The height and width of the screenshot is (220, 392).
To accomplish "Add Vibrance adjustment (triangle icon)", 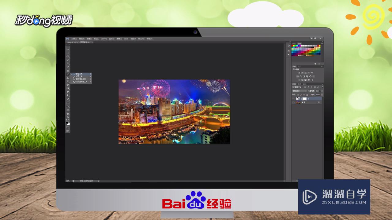I will [x=312, y=73].
